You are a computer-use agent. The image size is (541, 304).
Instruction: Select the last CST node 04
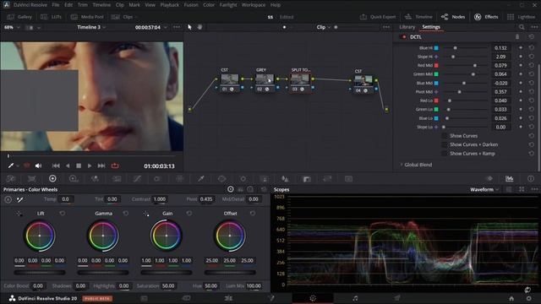pyautogui.click(x=363, y=84)
